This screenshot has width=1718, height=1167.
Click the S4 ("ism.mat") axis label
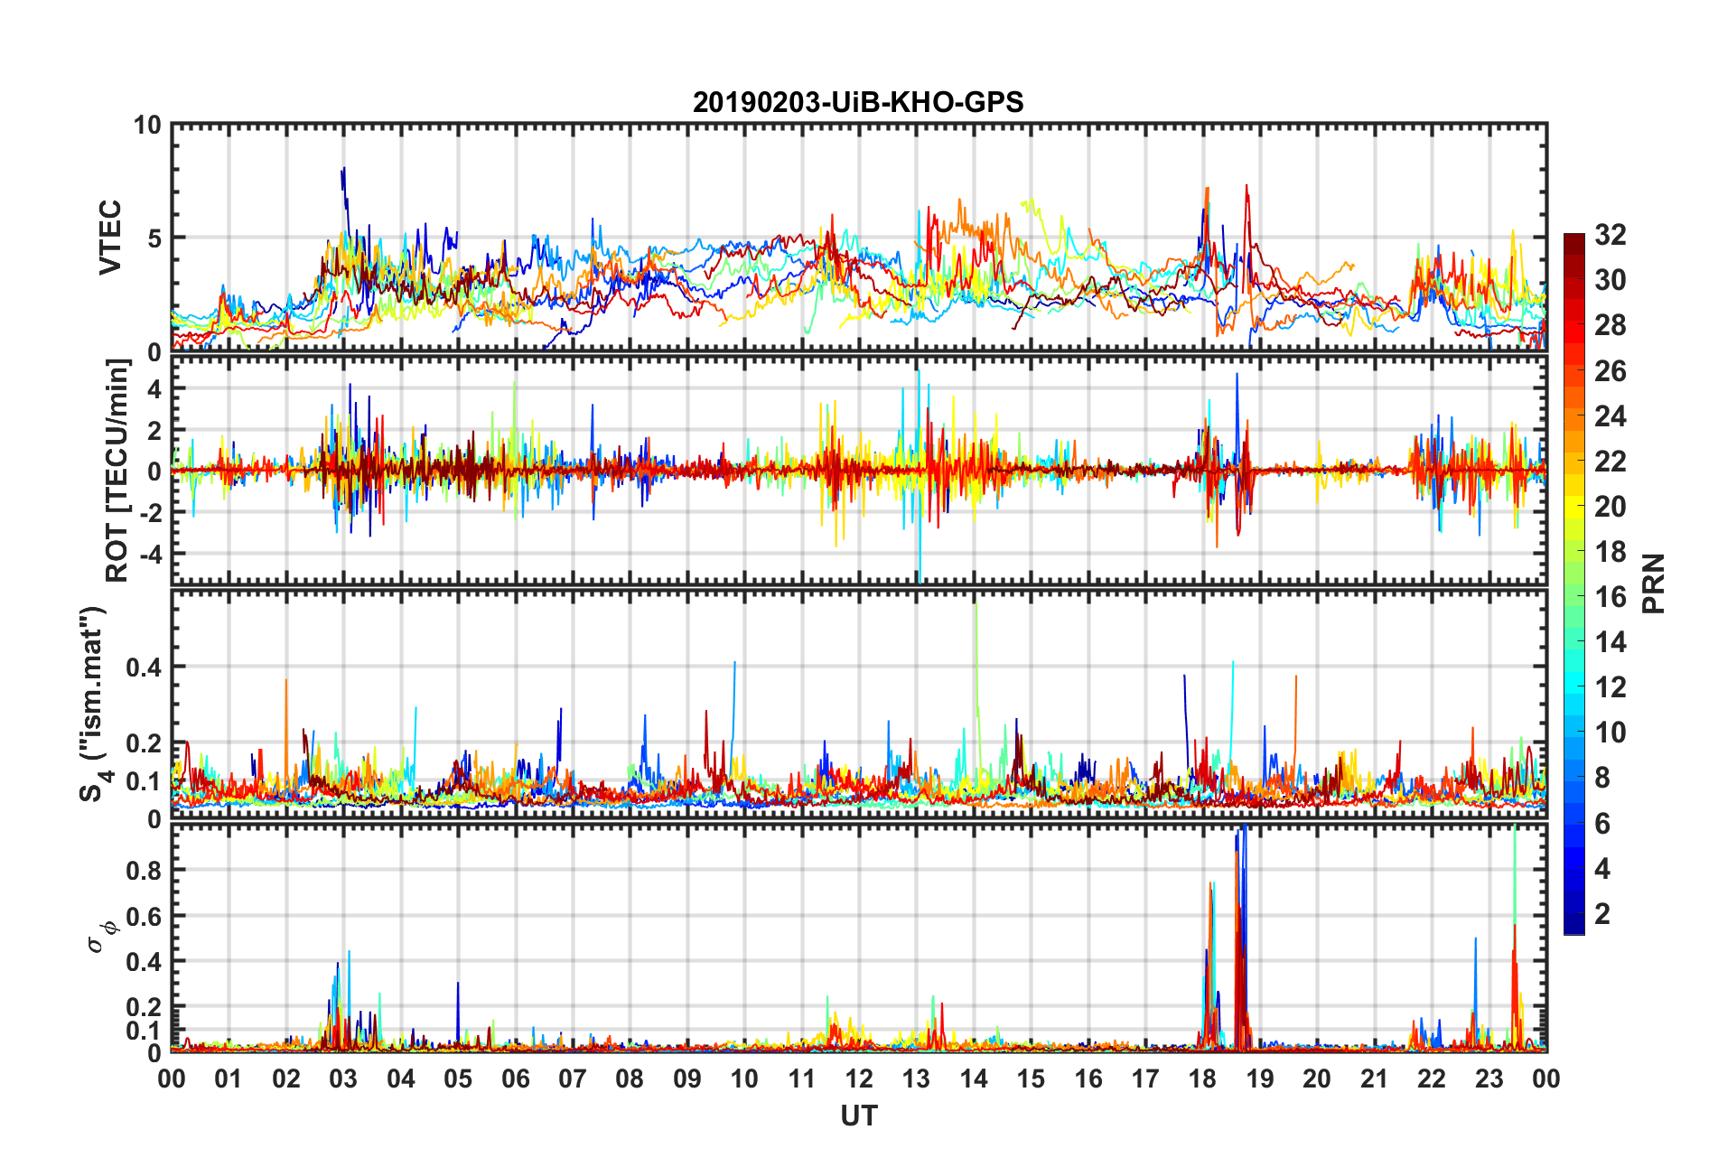[x=93, y=704]
